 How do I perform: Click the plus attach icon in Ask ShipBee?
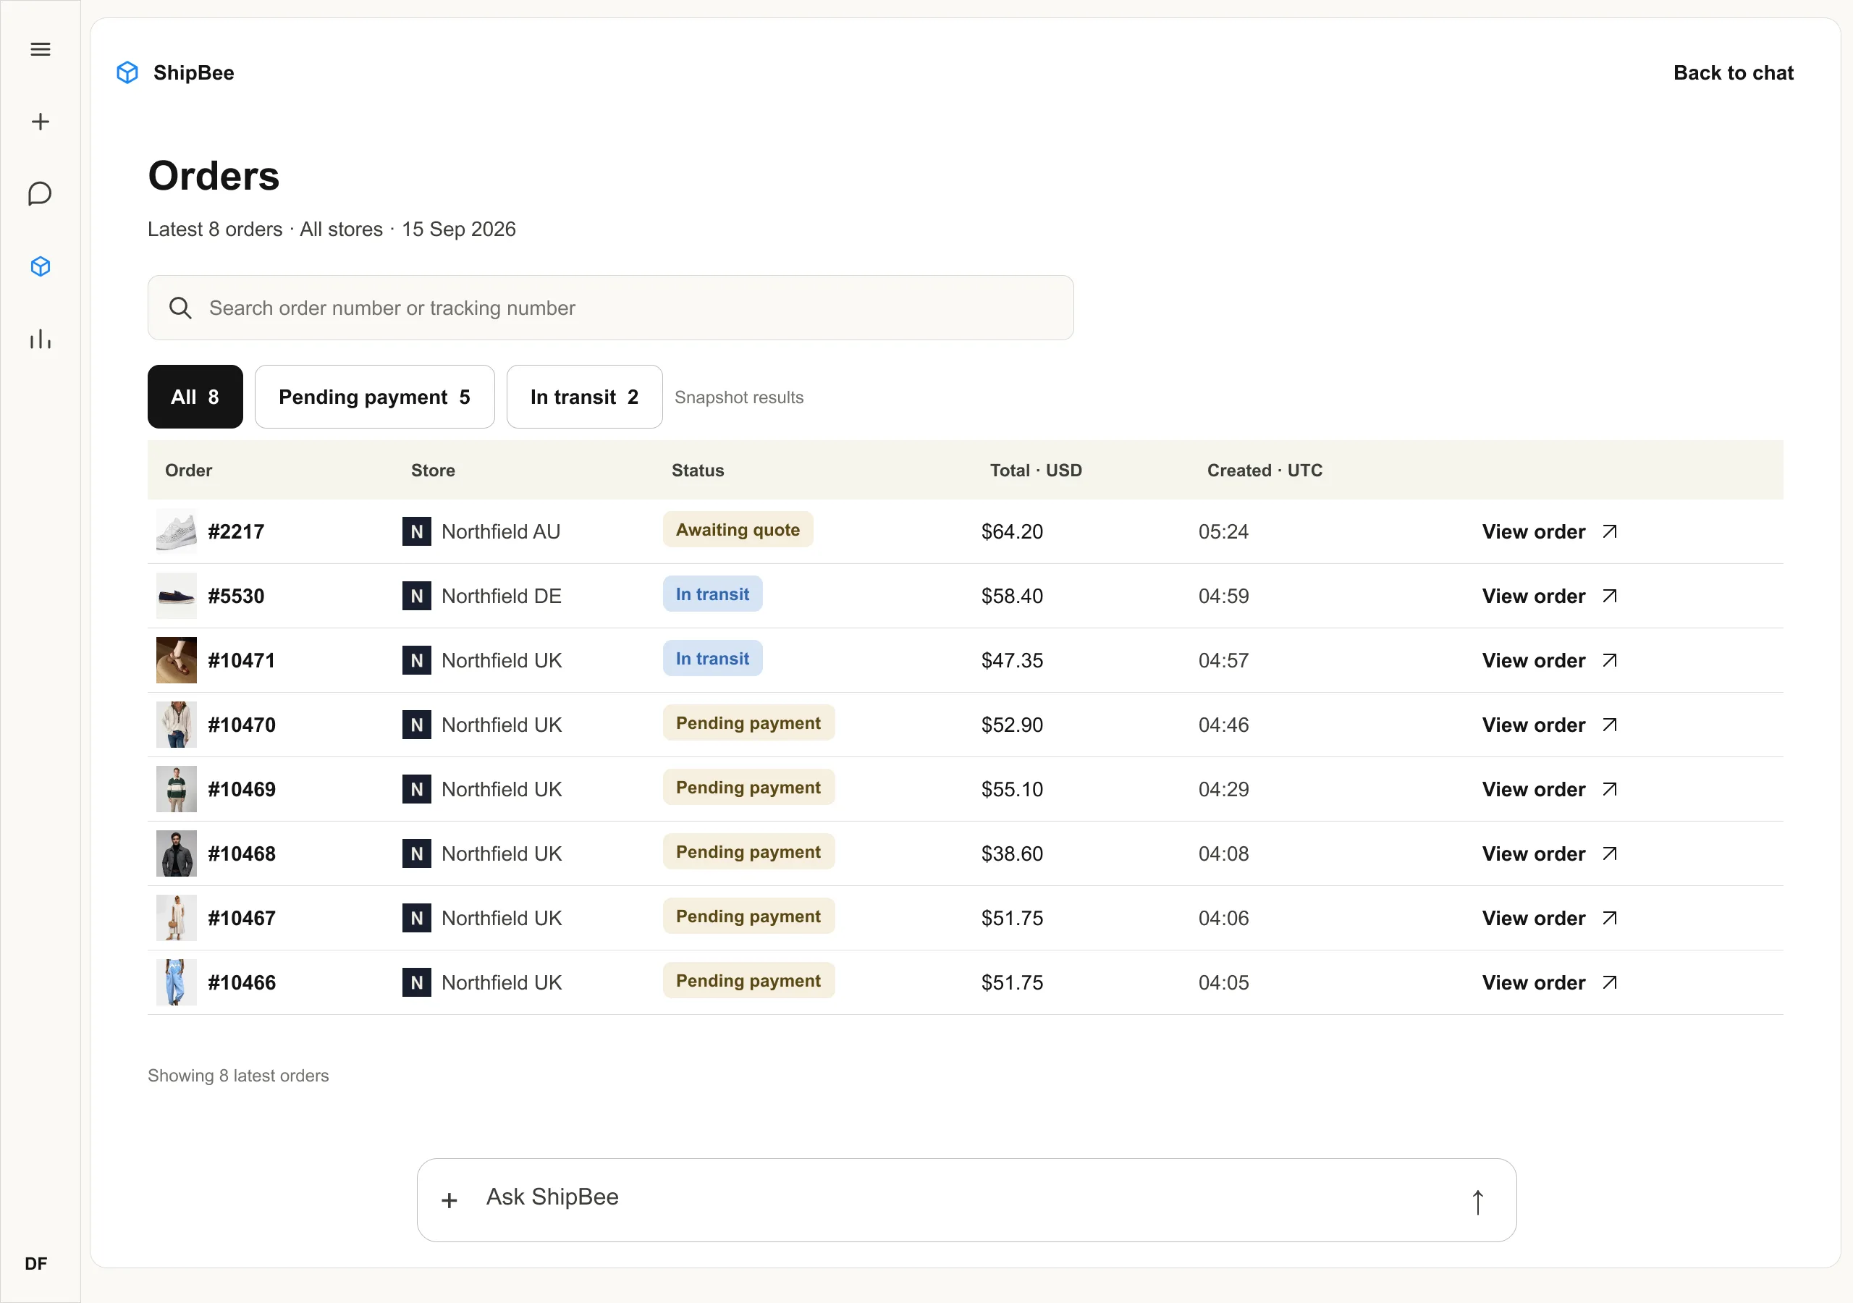pos(449,1200)
